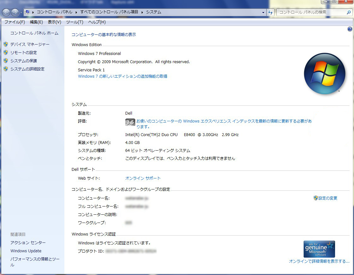Screen dimensions: 354x275
Task: Expand the arrow after コントロール パネル breadcrumb
Action: click(x=76, y=12)
